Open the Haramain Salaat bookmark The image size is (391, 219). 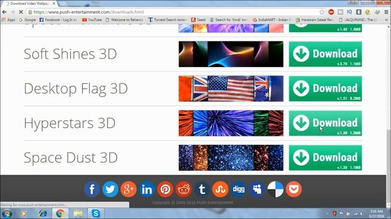[x=315, y=19]
